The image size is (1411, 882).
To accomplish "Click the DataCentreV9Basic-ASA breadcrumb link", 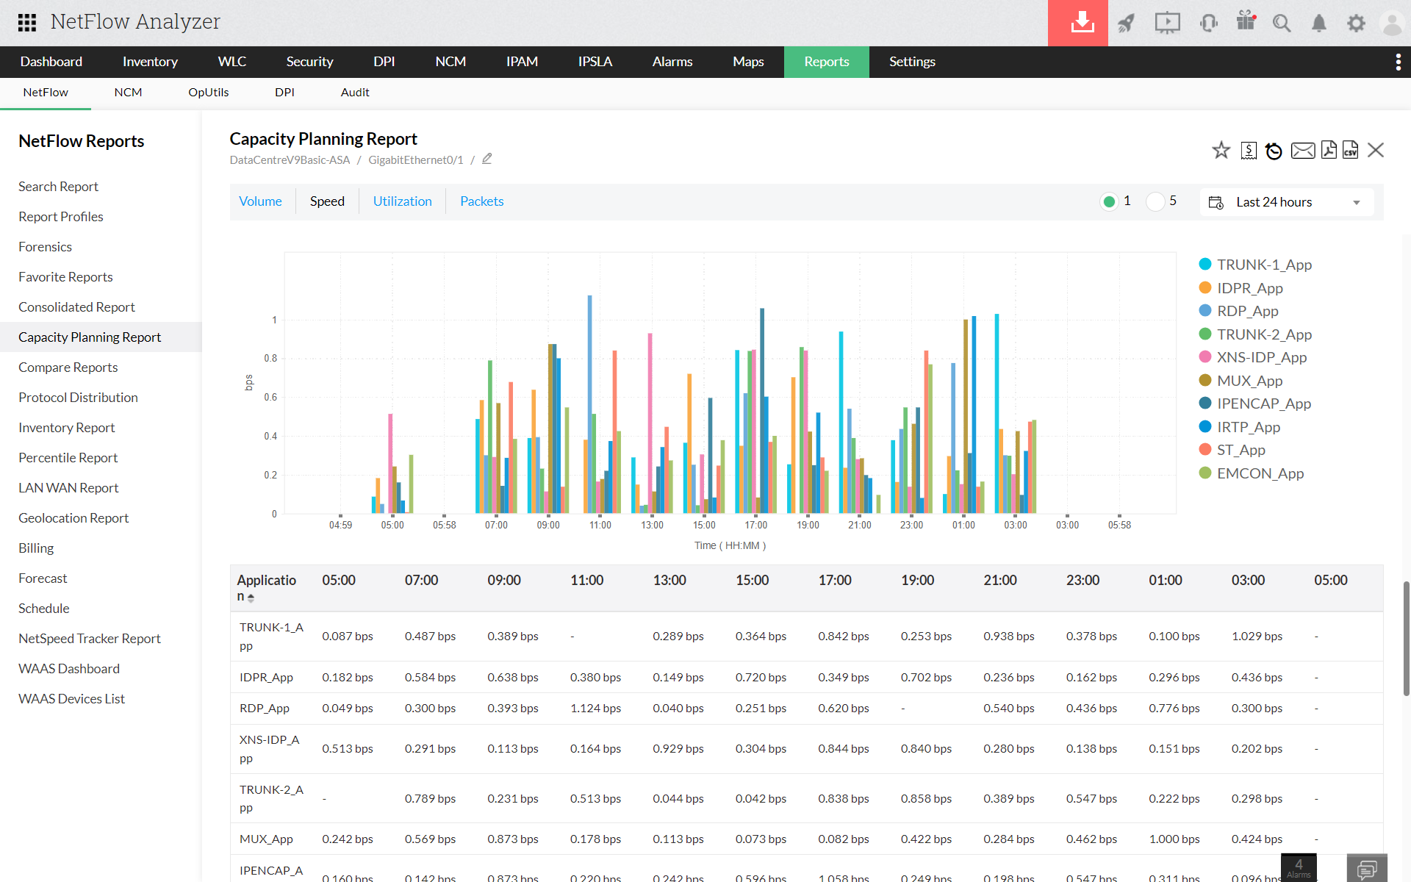I will point(290,160).
